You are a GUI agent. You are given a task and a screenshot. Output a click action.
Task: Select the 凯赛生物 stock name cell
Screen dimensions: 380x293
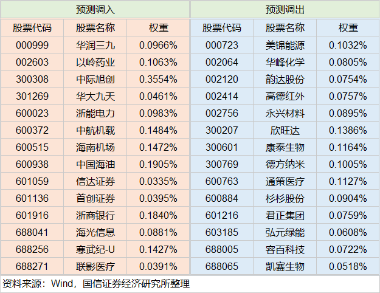[x=285, y=266]
